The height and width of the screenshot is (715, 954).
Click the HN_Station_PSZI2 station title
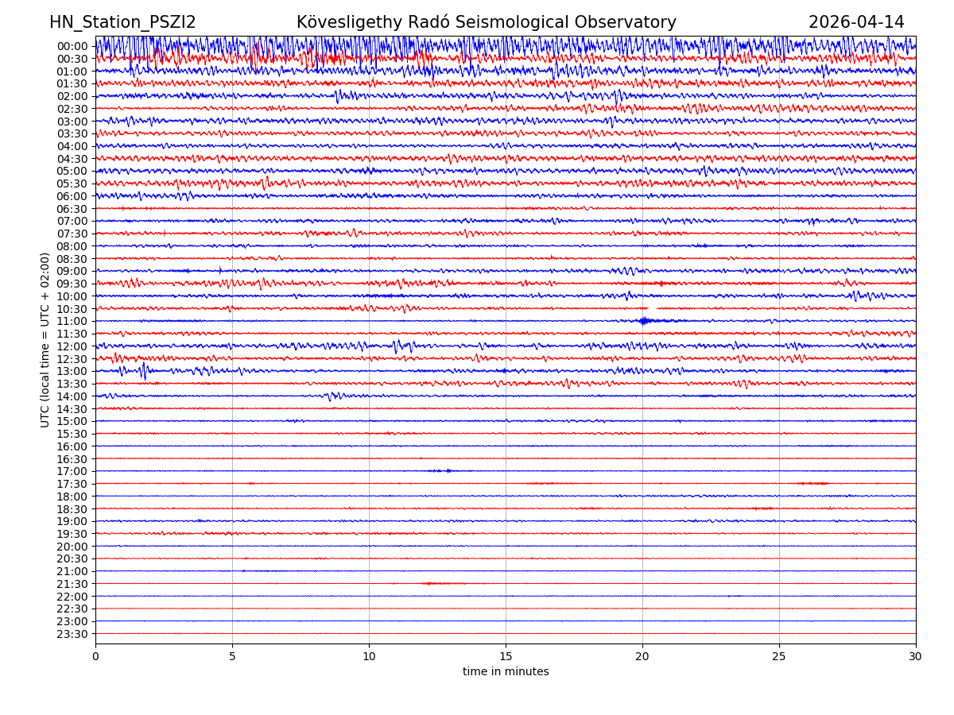pyautogui.click(x=122, y=22)
